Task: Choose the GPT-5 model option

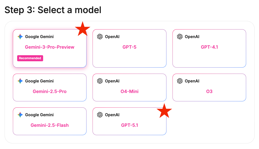Action: pos(129,47)
